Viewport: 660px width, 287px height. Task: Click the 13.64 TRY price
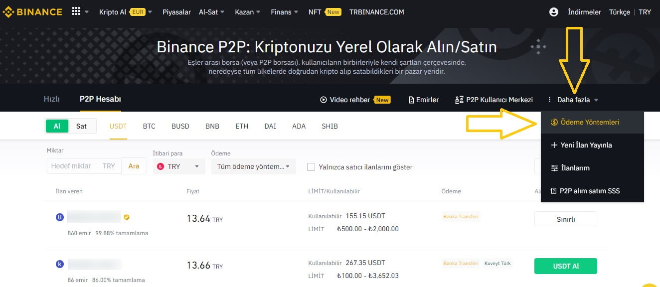(205, 218)
